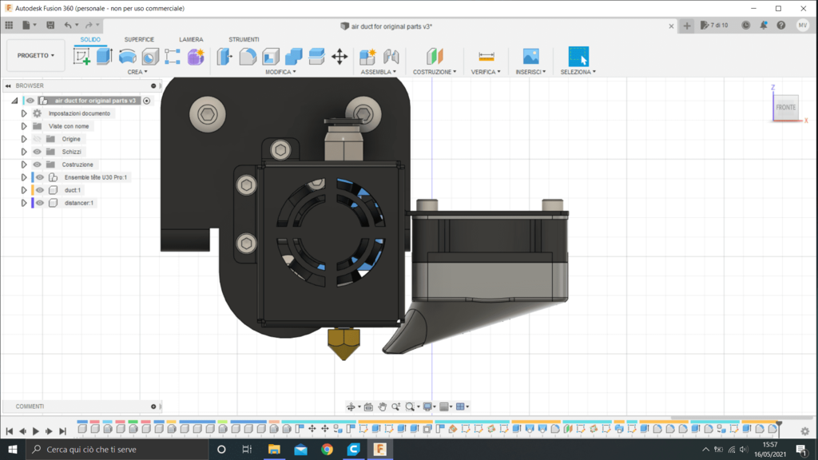Open the MV user account button

point(803,25)
